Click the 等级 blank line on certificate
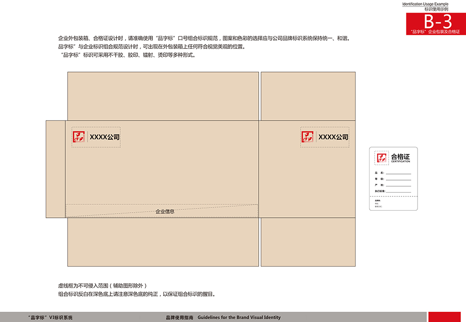This screenshot has height=322, width=466. tap(398, 179)
